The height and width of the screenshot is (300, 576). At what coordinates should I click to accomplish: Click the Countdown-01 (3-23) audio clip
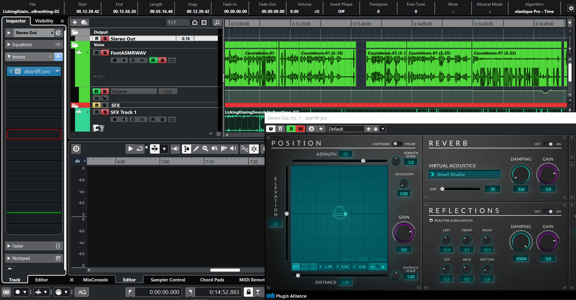click(x=517, y=67)
